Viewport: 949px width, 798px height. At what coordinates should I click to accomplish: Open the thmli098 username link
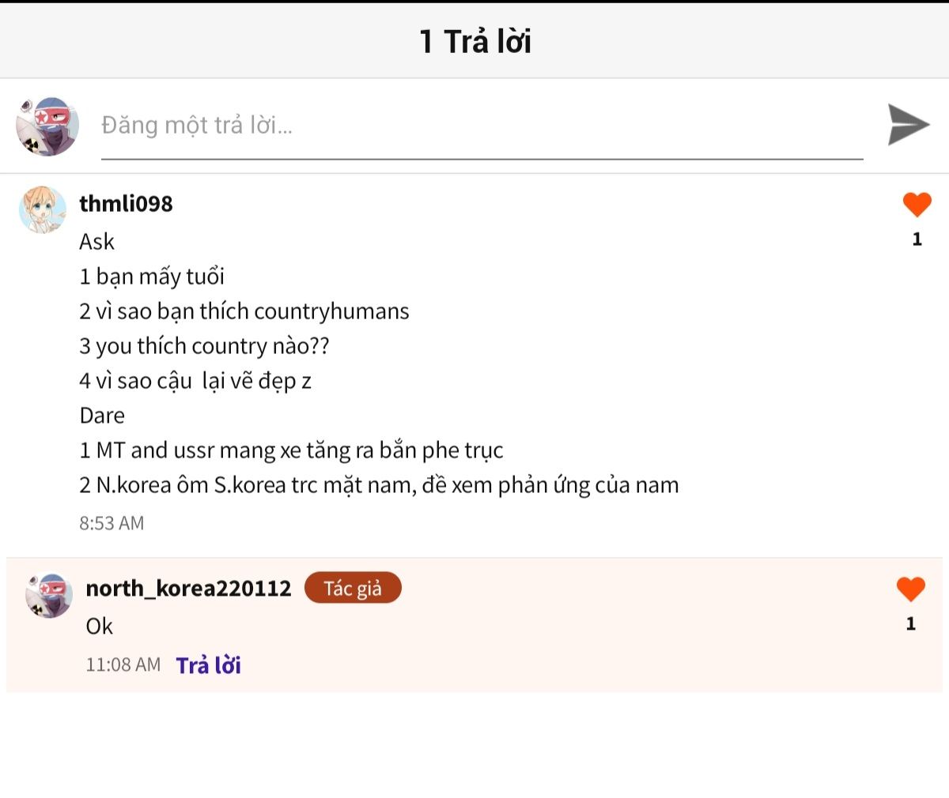126,204
